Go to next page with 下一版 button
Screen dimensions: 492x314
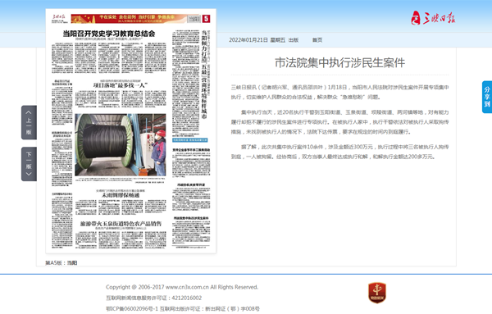click(x=29, y=164)
